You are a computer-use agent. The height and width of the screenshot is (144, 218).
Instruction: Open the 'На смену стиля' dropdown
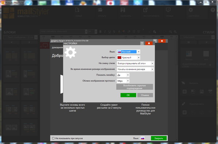(135, 63)
